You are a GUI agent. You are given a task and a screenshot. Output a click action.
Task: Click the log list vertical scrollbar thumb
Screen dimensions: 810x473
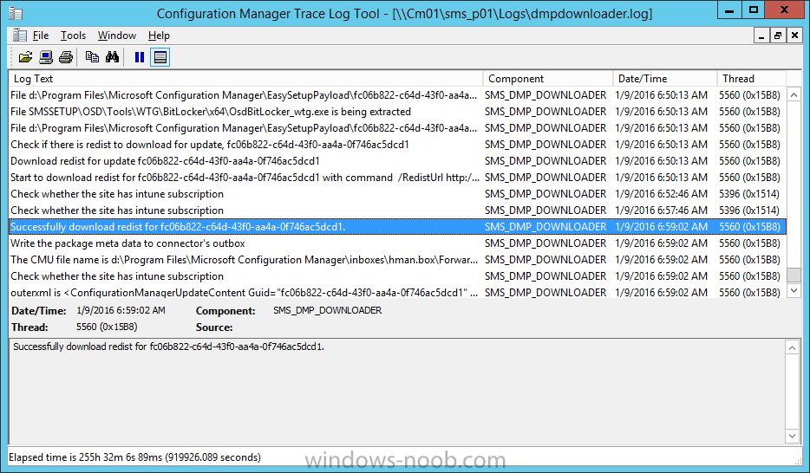tap(794, 275)
